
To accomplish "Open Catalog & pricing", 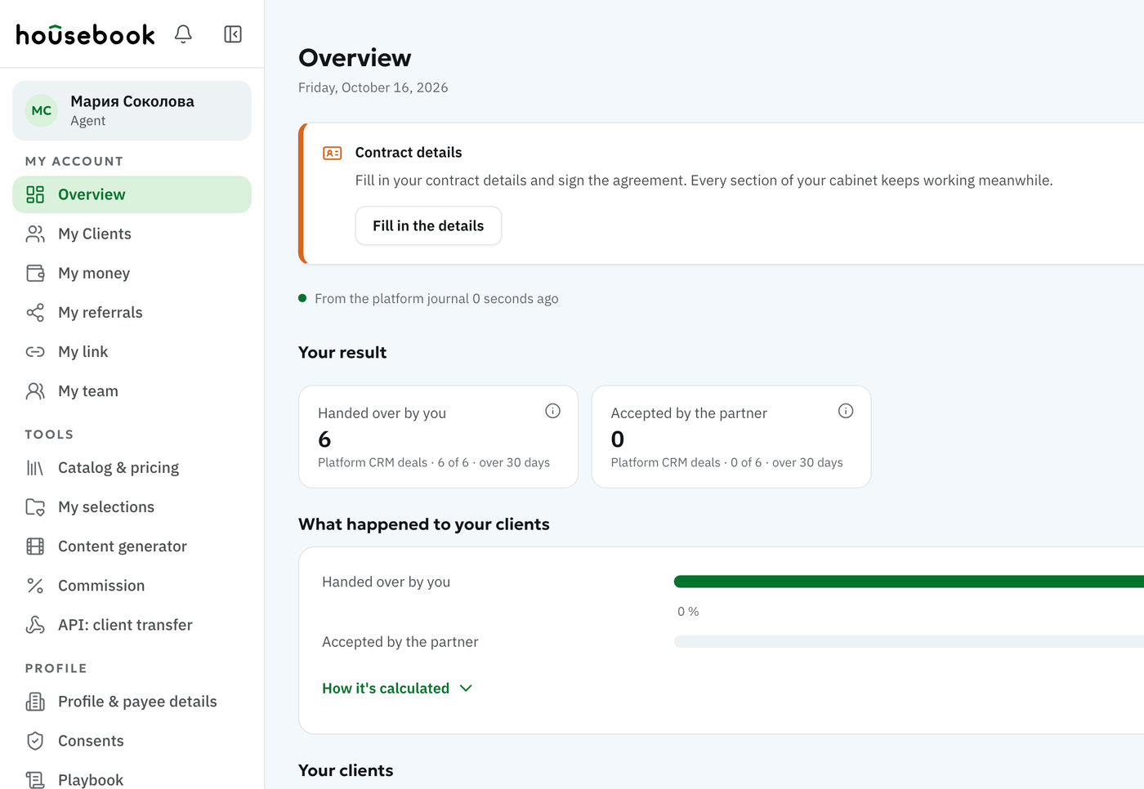I will (132, 467).
